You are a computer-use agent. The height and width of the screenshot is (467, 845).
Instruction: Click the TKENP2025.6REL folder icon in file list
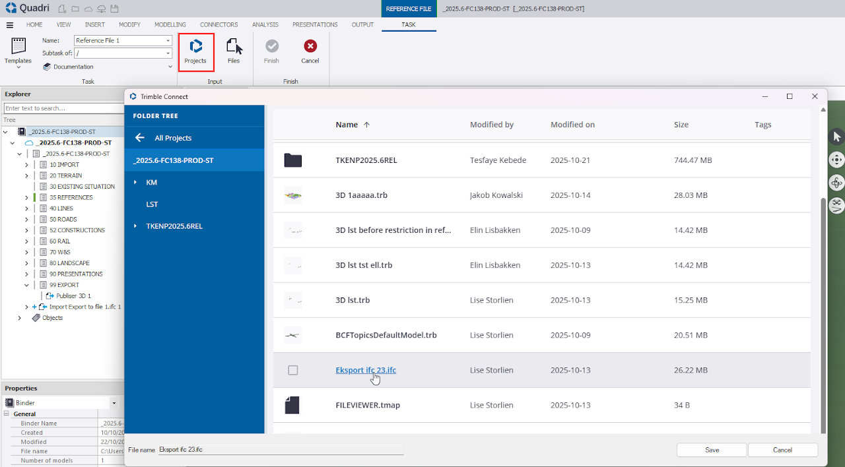coord(293,160)
